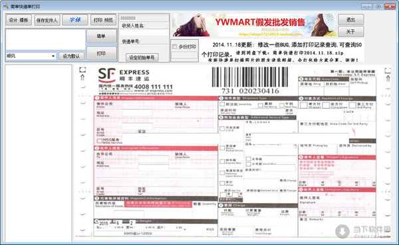The image size is (399, 245).
Task: Click the month field showing 6
Action: click(x=118, y=223)
